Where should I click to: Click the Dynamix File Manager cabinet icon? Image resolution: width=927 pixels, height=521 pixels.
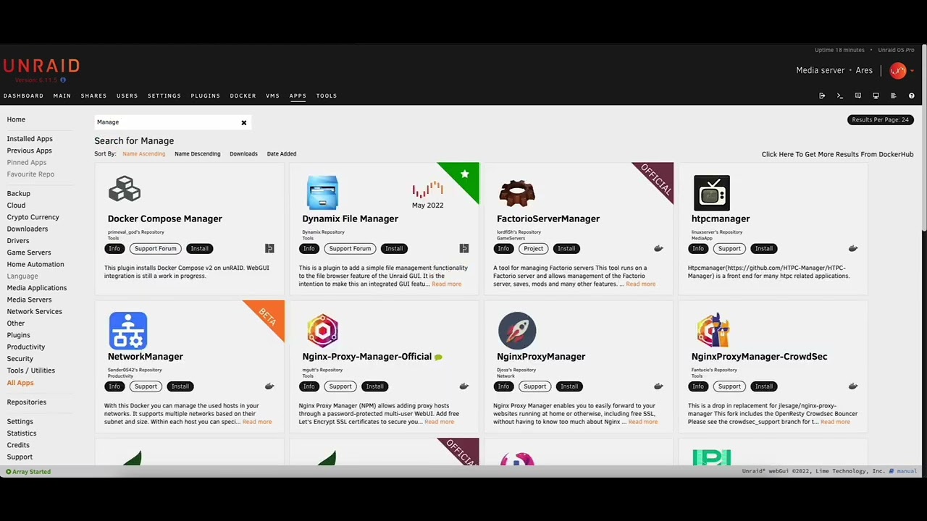(322, 192)
